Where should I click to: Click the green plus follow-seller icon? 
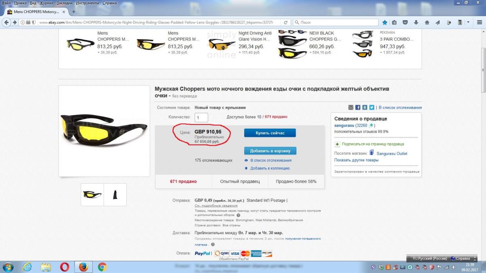coord(337,144)
